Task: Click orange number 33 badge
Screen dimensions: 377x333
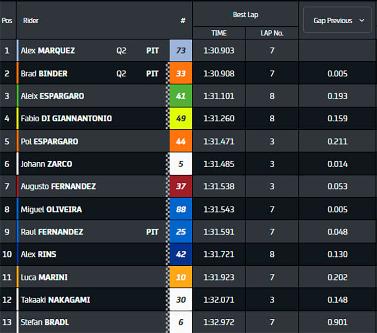Action: click(x=181, y=73)
